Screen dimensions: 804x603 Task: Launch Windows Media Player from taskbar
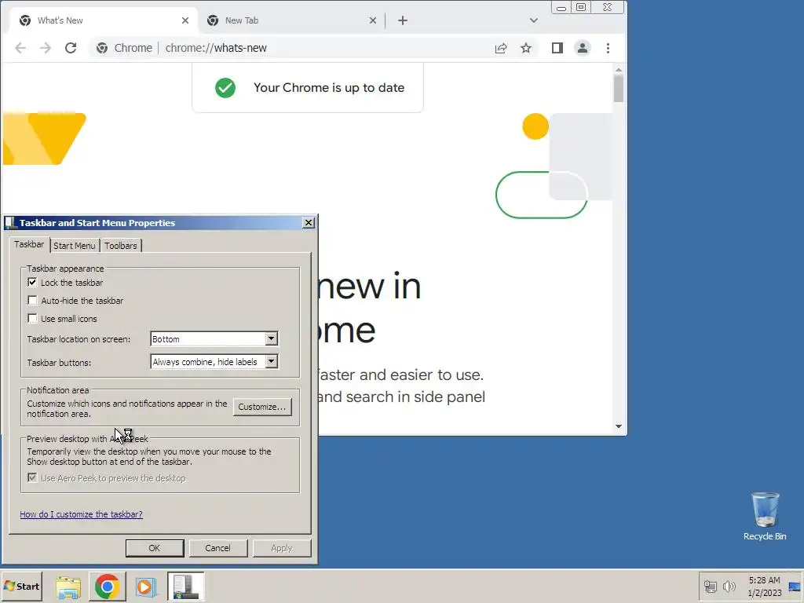click(x=145, y=587)
